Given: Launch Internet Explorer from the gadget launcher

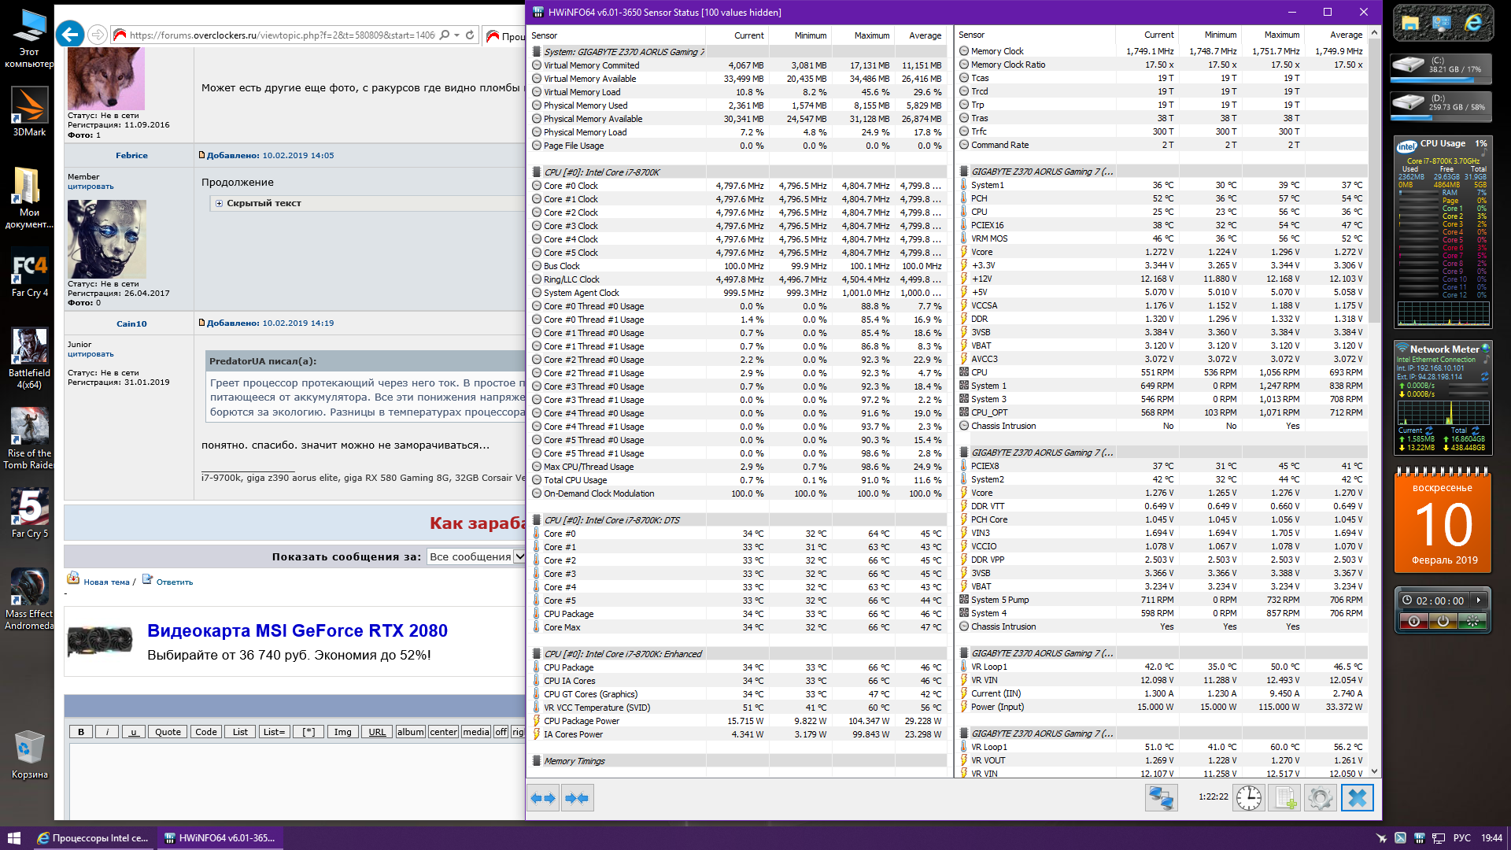Looking at the screenshot, I should point(1473,24).
